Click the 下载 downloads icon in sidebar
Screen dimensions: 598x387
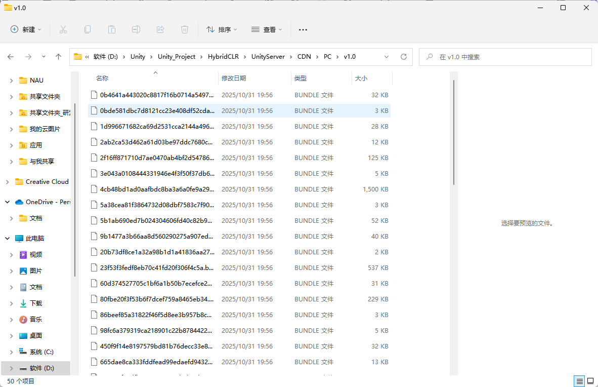[x=23, y=303]
